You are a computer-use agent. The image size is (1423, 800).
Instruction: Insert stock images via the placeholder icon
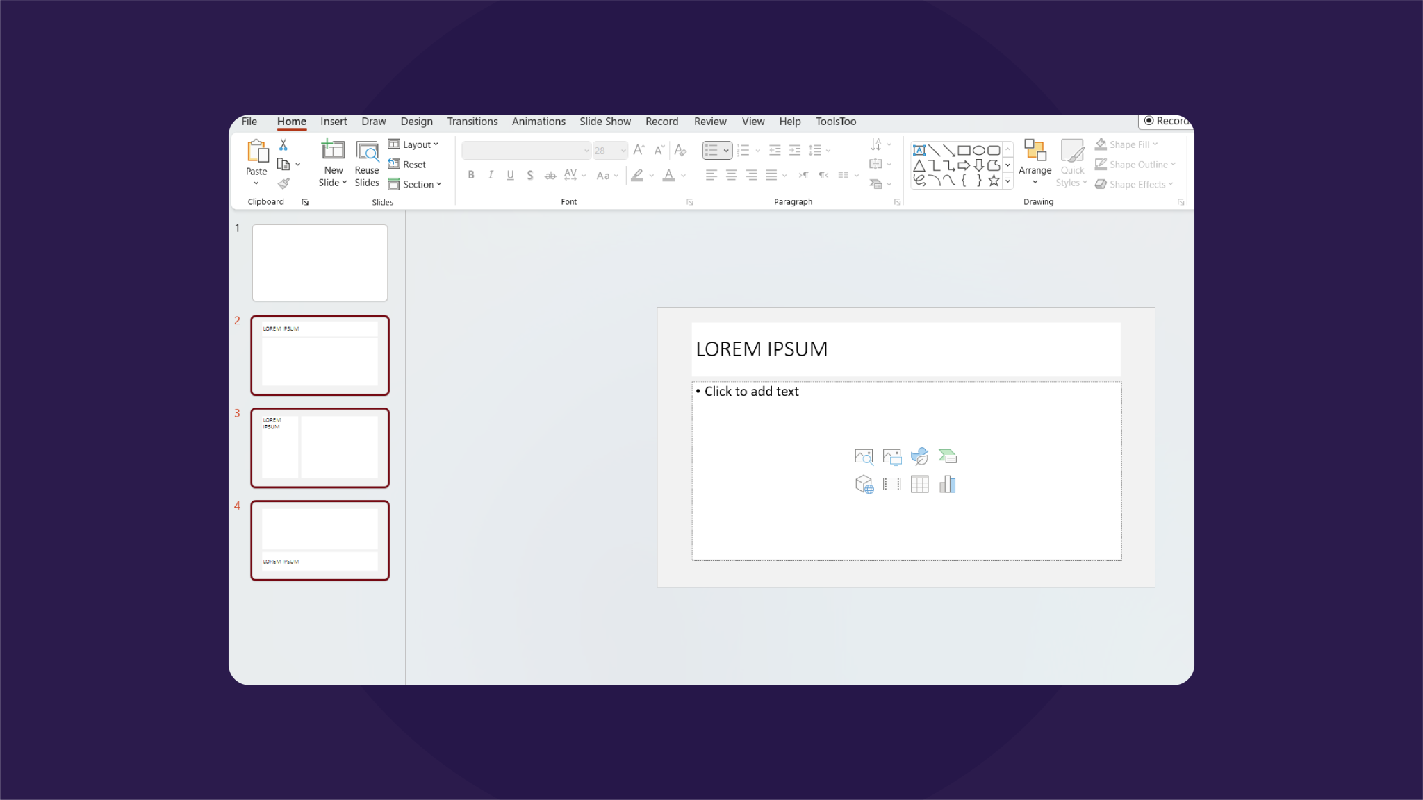pyautogui.click(x=864, y=456)
